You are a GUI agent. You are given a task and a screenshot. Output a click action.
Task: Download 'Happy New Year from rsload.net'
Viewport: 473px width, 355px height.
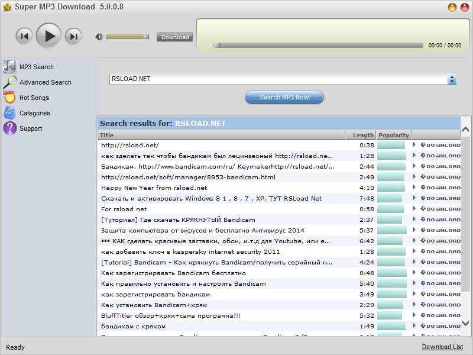point(440,188)
